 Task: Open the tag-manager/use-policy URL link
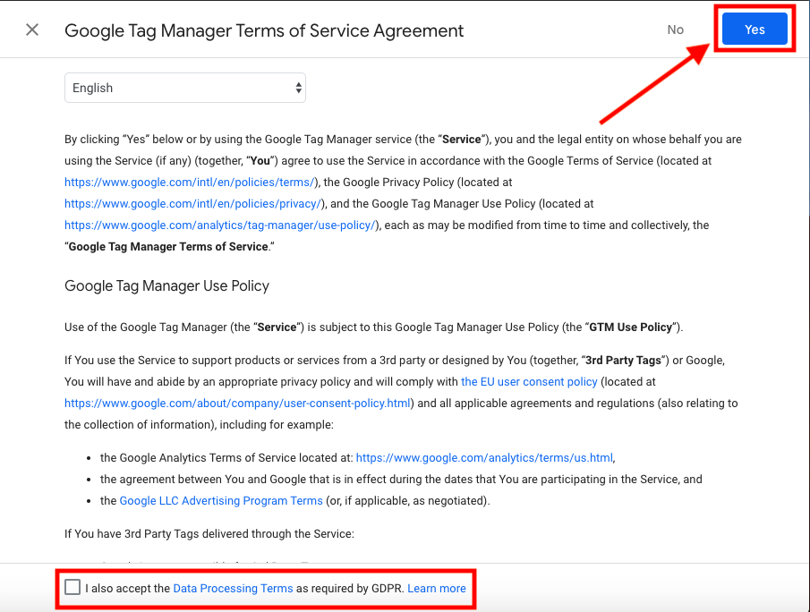click(x=220, y=225)
